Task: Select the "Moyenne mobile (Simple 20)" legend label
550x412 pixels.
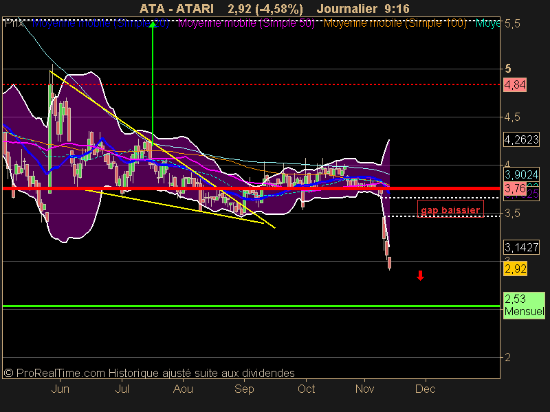Action: tap(100, 23)
